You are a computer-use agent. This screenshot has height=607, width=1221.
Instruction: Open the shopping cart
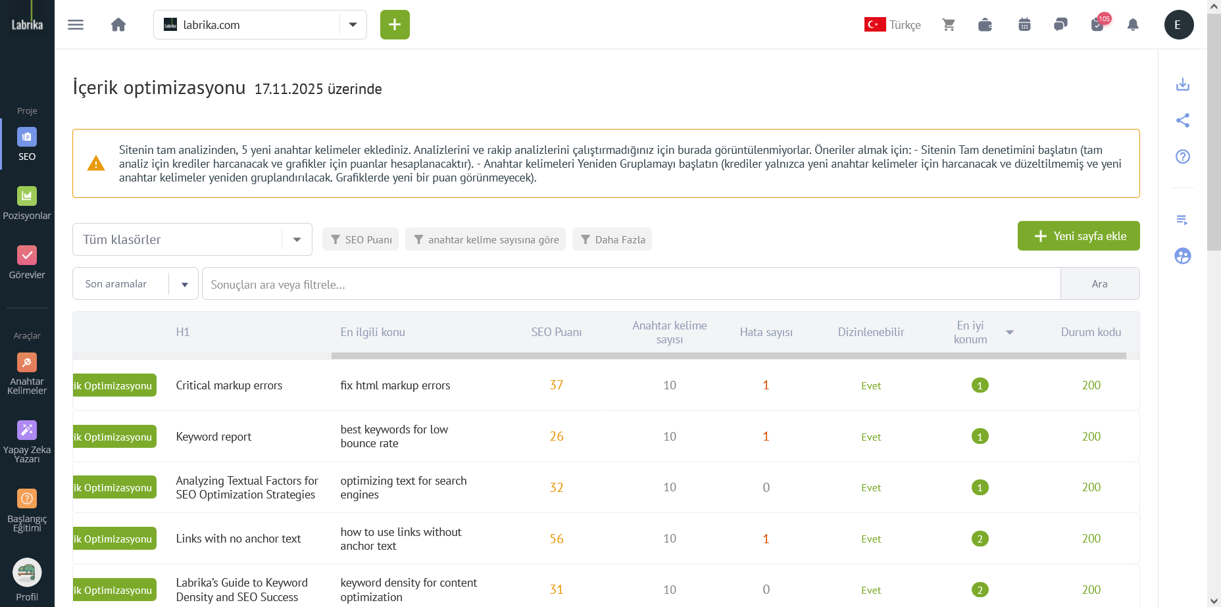click(x=949, y=24)
